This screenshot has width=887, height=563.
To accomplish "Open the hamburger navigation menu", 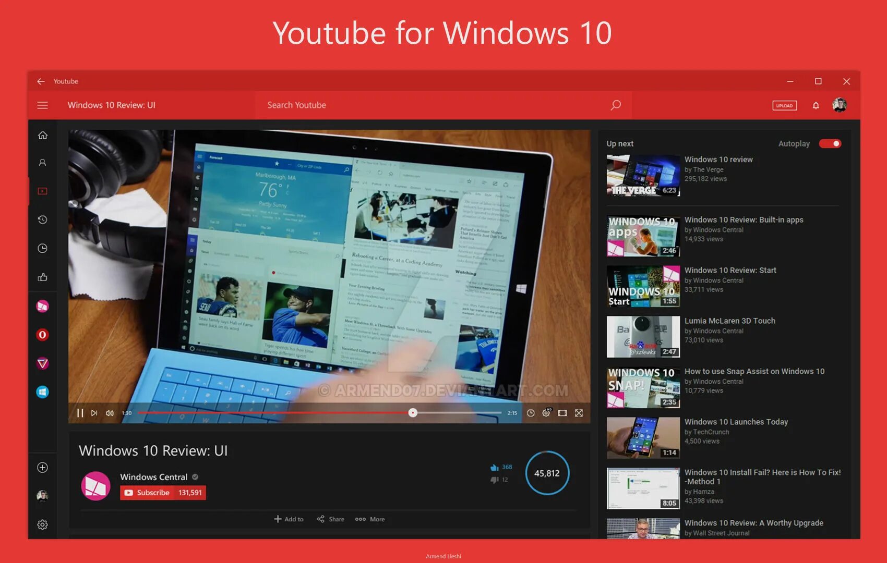I will (x=42, y=105).
